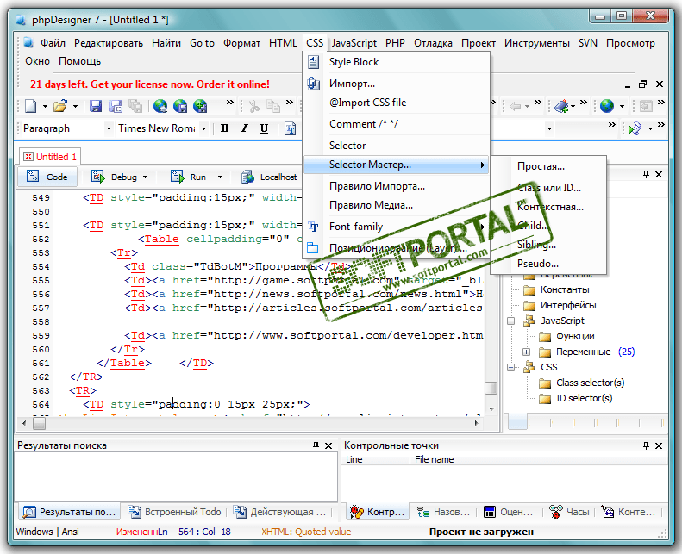Viewport: 682px width, 554px height.
Task: Click the Localhost button
Action: click(x=269, y=177)
